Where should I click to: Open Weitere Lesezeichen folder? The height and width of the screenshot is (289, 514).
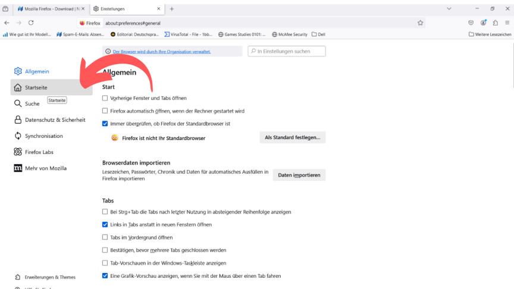(490, 34)
